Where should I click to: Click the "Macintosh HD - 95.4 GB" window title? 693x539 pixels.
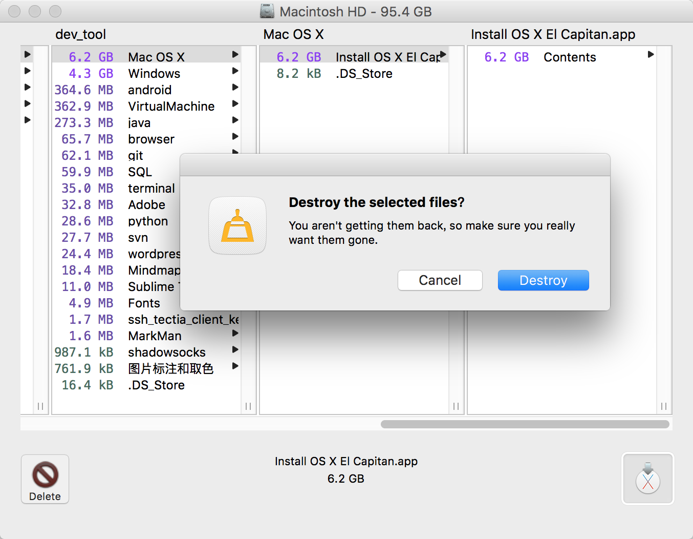(356, 11)
